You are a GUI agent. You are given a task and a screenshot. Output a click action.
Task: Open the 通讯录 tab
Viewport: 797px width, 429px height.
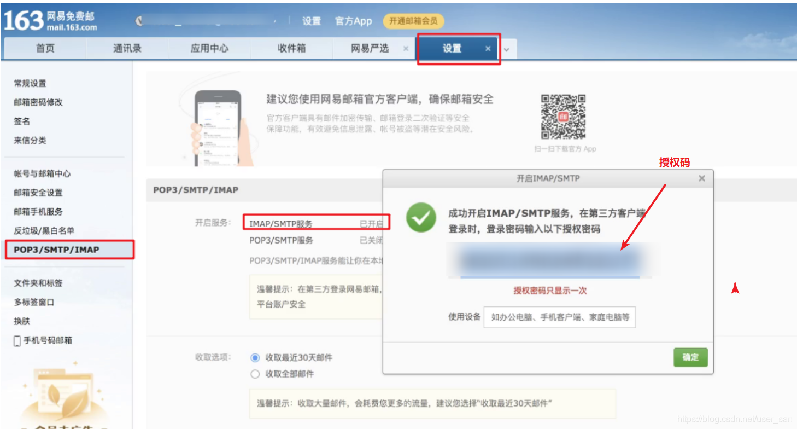(x=127, y=48)
